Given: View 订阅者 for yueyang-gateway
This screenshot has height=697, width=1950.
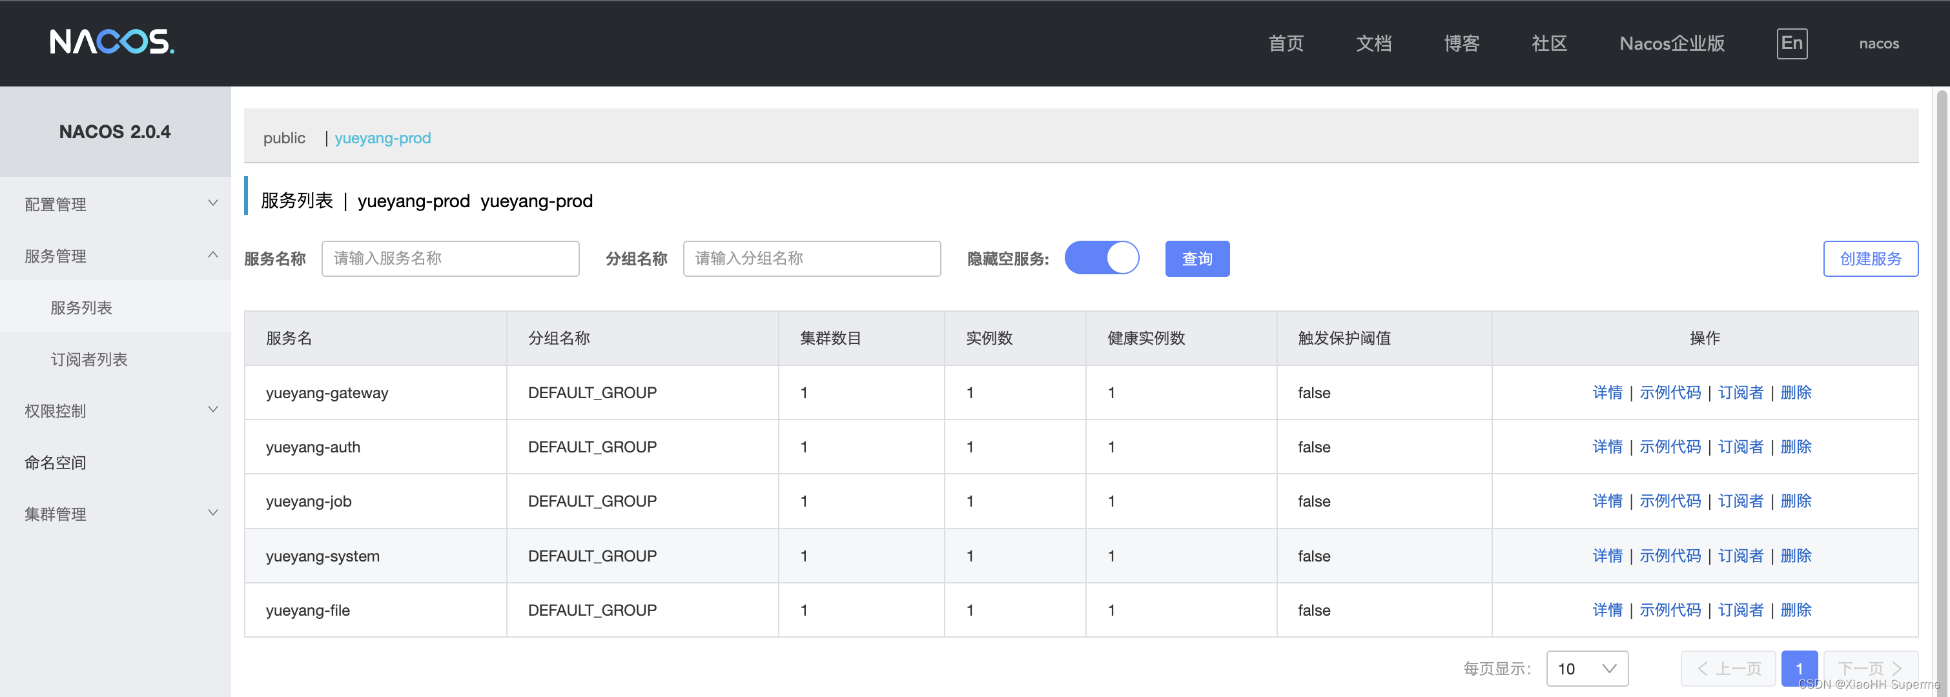Looking at the screenshot, I should [x=1740, y=392].
